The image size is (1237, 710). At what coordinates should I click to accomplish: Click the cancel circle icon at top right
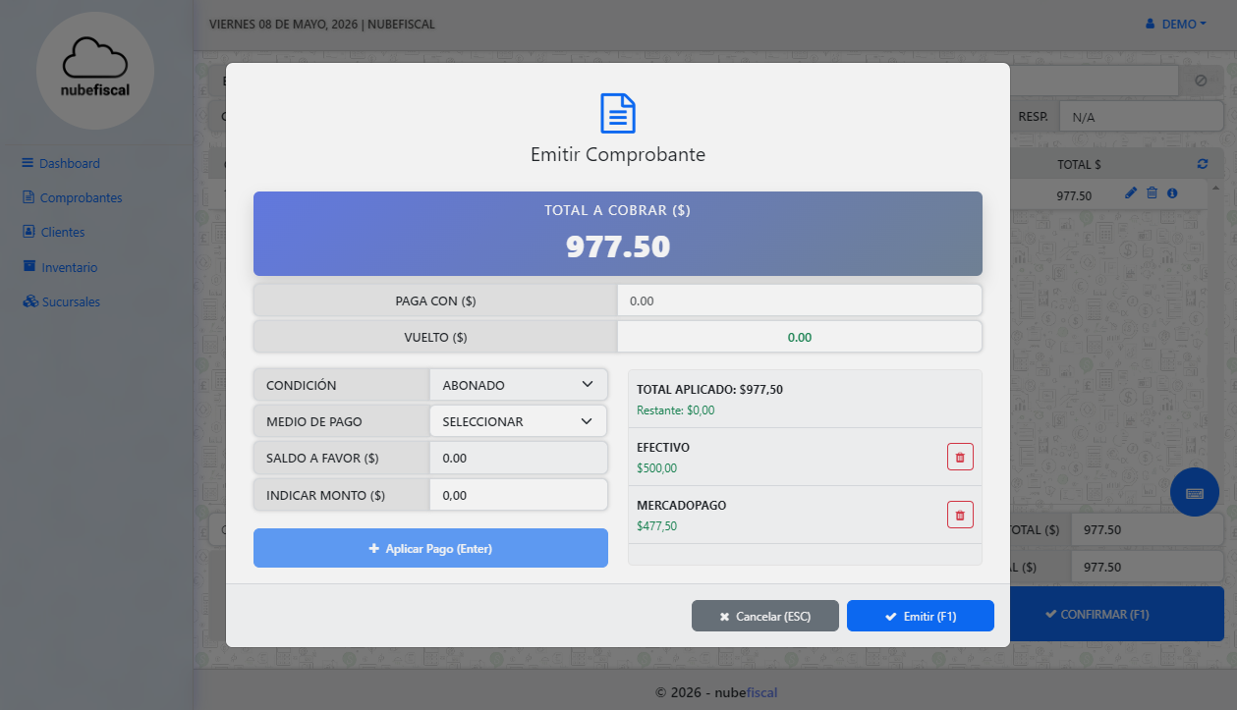click(x=1201, y=81)
